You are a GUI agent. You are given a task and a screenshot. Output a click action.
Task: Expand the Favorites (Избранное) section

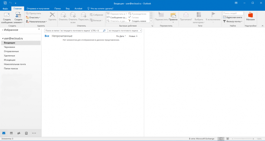3,30
